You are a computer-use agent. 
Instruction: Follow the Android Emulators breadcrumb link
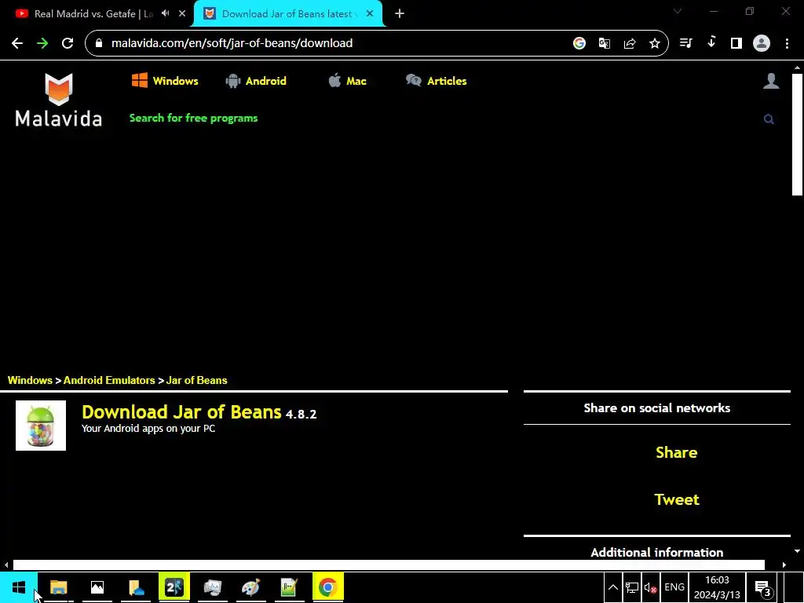tap(109, 381)
